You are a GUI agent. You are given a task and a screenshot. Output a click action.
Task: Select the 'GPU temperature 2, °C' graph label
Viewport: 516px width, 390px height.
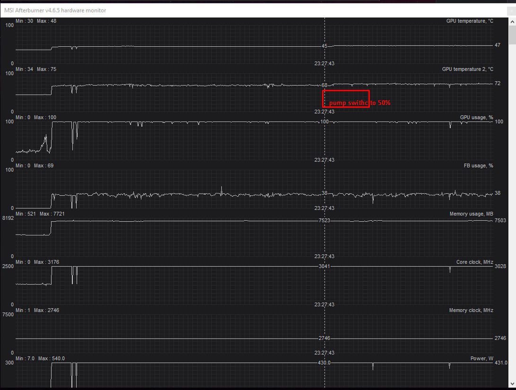coord(468,69)
